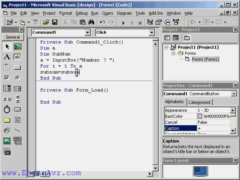Select Form1 (Form1) in project tree

tap(205, 59)
